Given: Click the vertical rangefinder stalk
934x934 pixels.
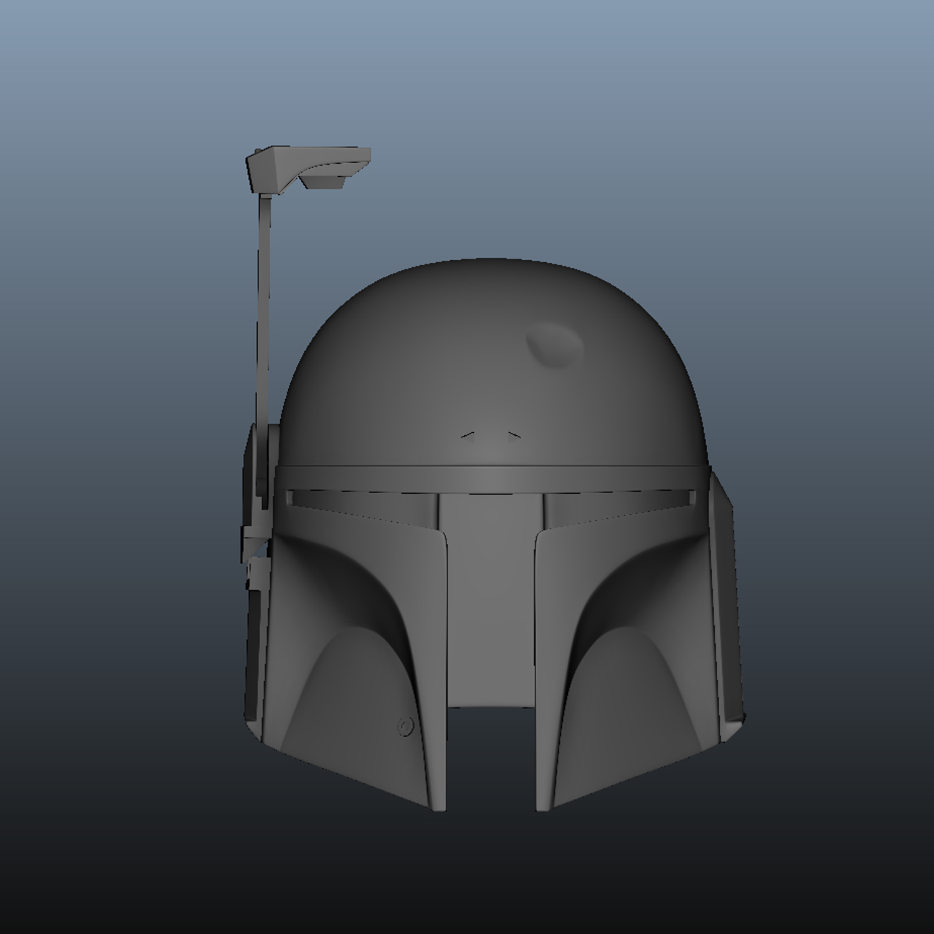Looking at the screenshot, I should (264, 346).
